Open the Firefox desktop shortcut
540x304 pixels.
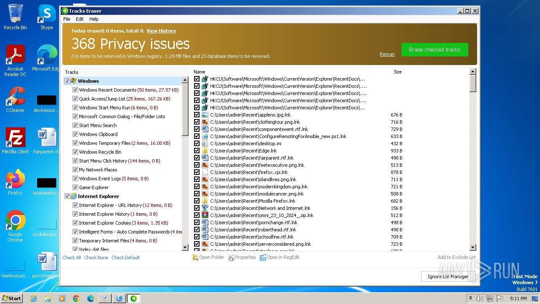pyautogui.click(x=15, y=182)
